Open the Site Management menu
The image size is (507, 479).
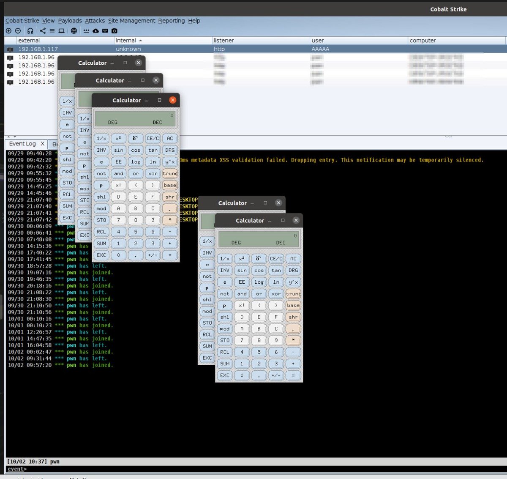[x=131, y=21]
